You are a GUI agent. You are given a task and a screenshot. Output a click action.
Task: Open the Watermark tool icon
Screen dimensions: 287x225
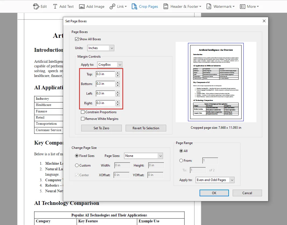click(x=209, y=6)
